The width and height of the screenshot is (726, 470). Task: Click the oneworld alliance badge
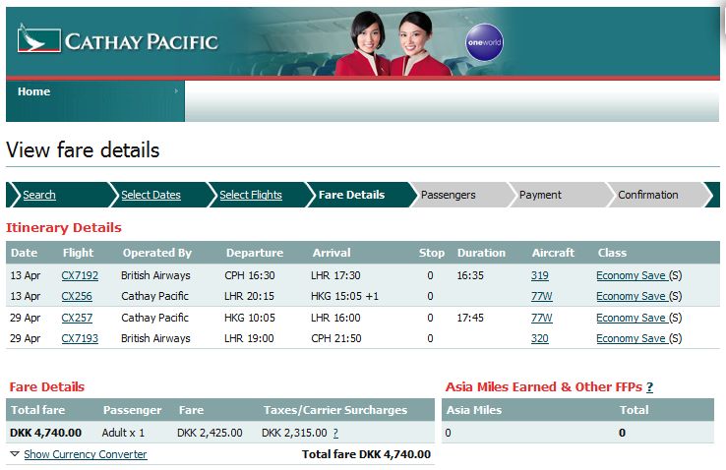click(x=484, y=43)
